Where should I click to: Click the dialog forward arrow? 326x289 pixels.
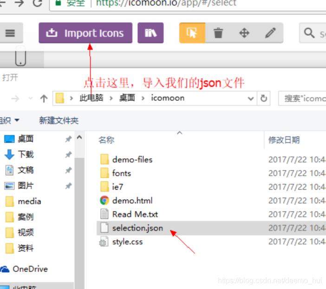[15, 98]
